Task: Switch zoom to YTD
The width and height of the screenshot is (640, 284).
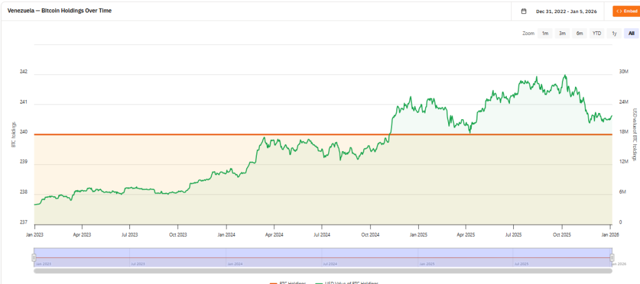Action: (x=597, y=33)
